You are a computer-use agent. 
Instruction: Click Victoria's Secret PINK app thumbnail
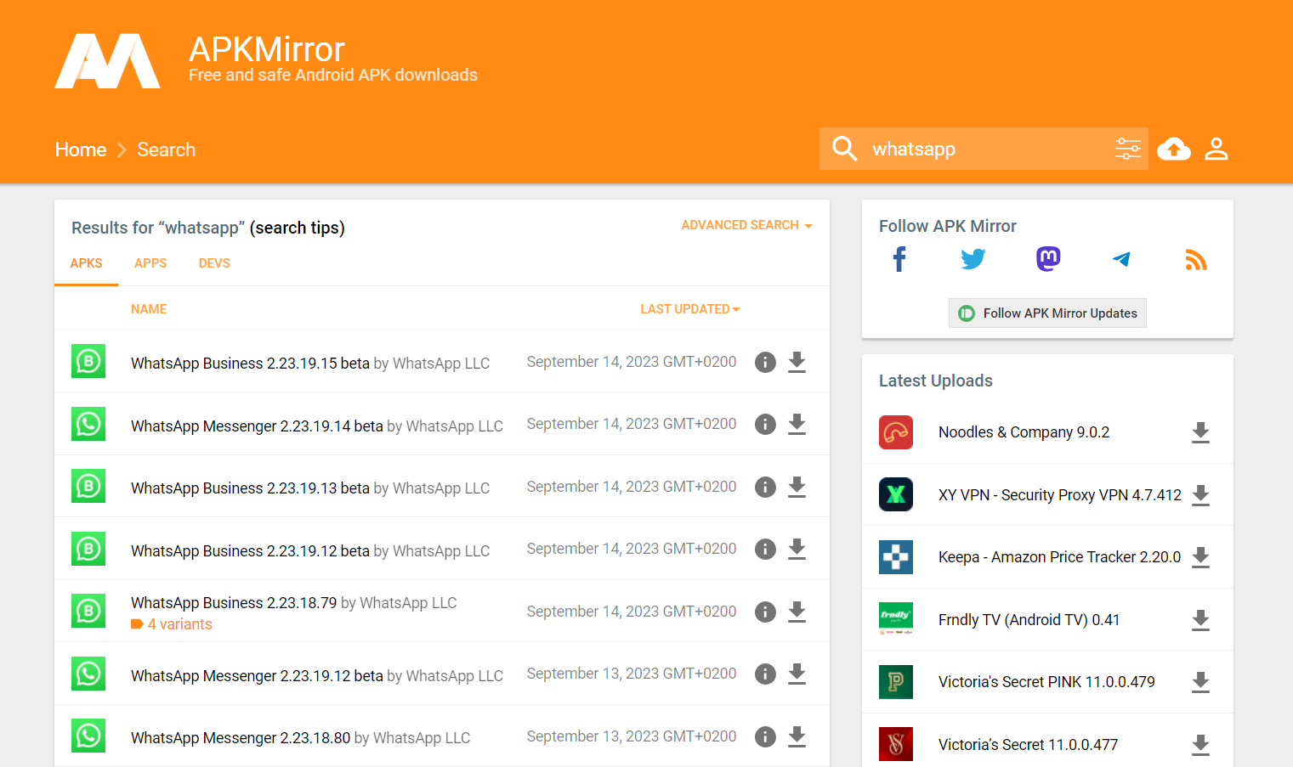pos(896,682)
